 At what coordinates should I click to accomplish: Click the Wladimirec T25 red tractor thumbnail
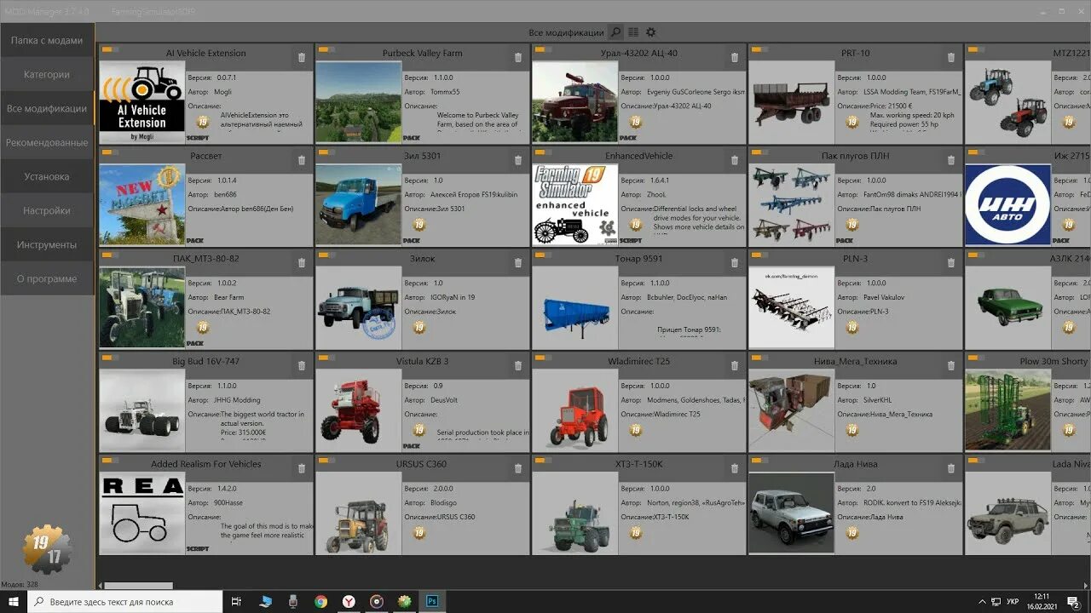pyautogui.click(x=575, y=410)
